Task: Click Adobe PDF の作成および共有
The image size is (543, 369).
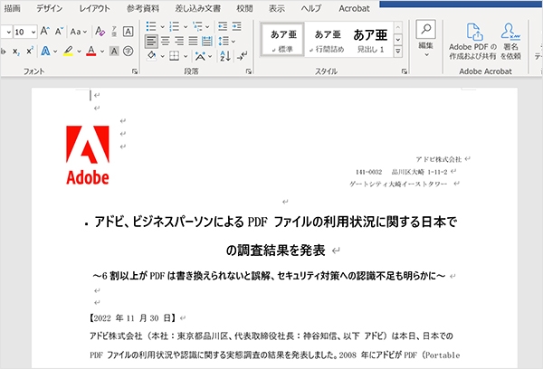Action: pos(473,41)
